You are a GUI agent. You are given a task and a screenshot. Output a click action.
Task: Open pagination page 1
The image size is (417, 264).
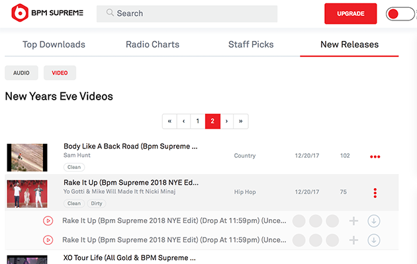tap(197, 121)
